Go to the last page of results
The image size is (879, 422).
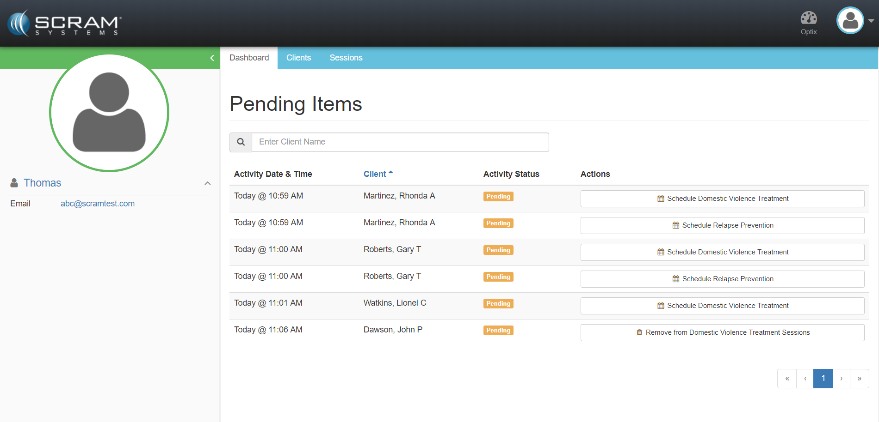tap(859, 379)
